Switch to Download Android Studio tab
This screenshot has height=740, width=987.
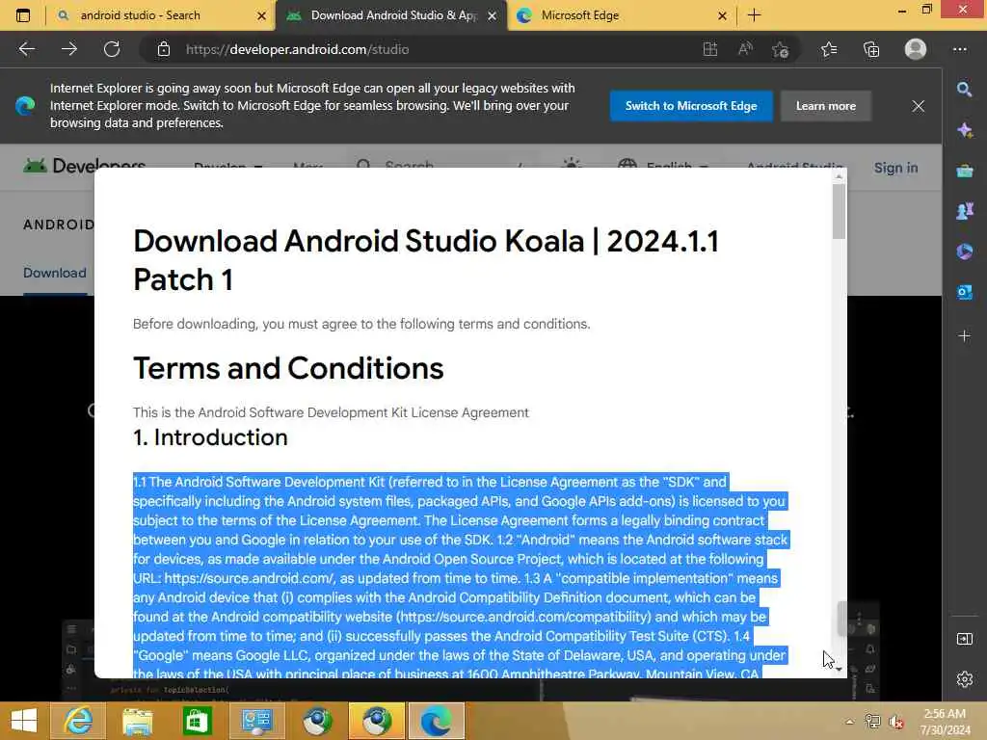tap(393, 15)
